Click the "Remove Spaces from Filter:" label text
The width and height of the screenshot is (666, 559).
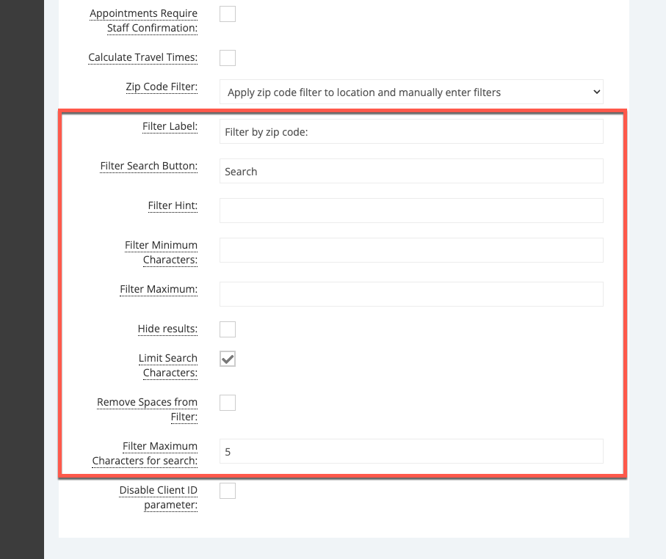point(147,409)
